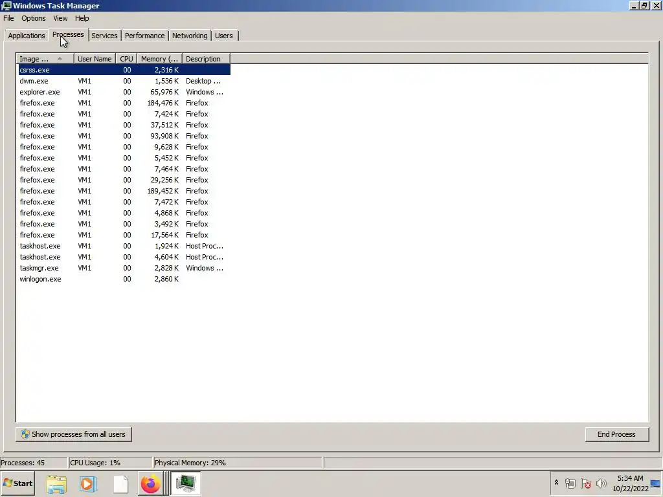
Task: Select taskhost.exe using 4,604 K
Action: coord(123,256)
